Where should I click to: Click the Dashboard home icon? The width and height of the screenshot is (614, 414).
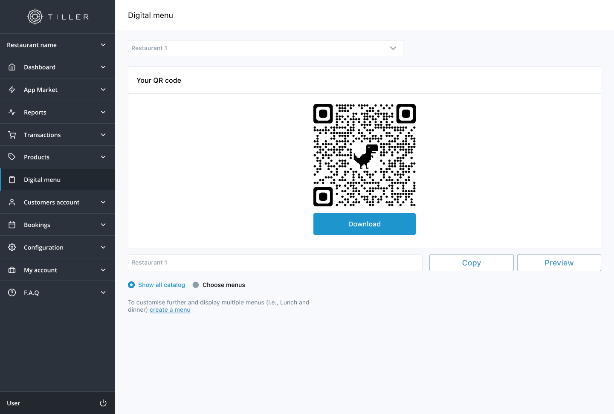pyautogui.click(x=12, y=67)
